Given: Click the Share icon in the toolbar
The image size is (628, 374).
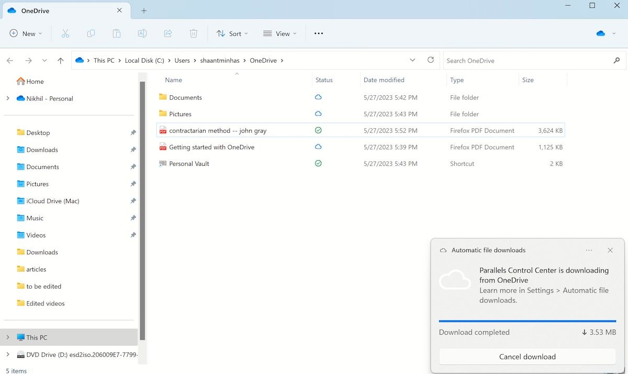Looking at the screenshot, I should (167, 33).
